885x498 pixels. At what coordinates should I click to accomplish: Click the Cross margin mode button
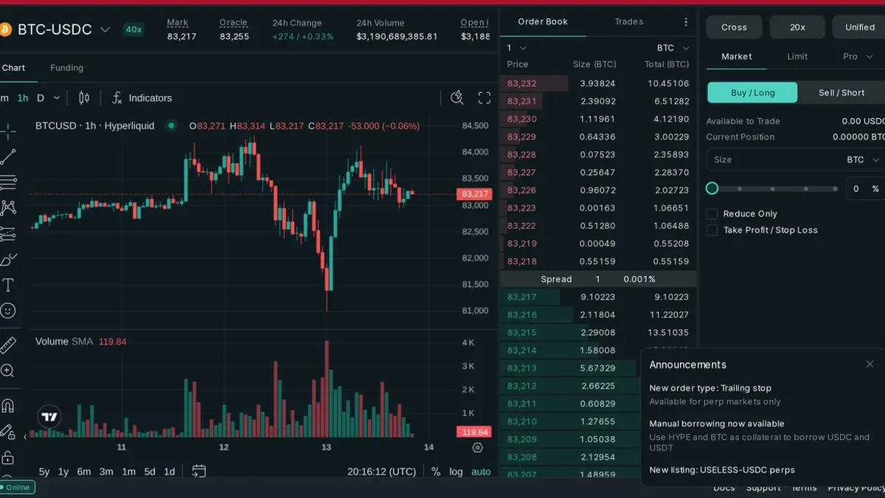[735, 27]
